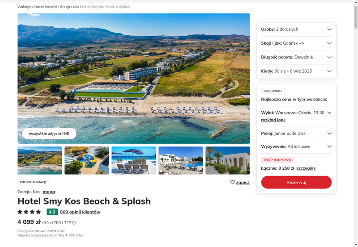Click the four-star hotel rating
Image resolution: width=358 pixels, height=247 pixels.
coord(29,212)
